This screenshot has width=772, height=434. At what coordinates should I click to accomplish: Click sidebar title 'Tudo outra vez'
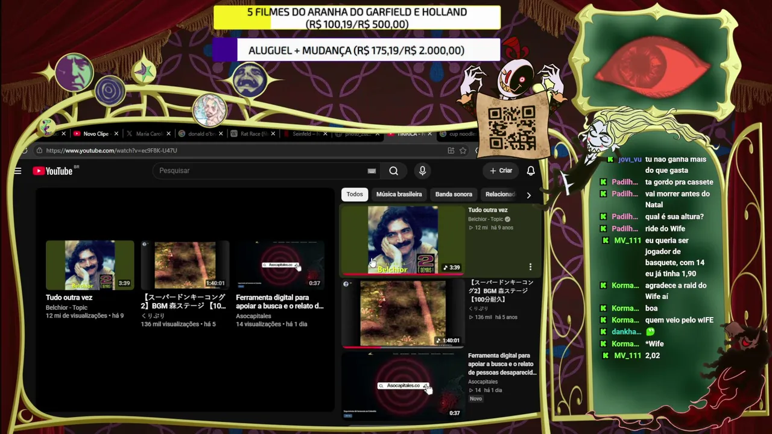[x=488, y=210]
